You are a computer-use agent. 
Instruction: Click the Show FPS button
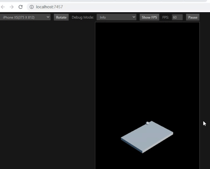[149, 17]
